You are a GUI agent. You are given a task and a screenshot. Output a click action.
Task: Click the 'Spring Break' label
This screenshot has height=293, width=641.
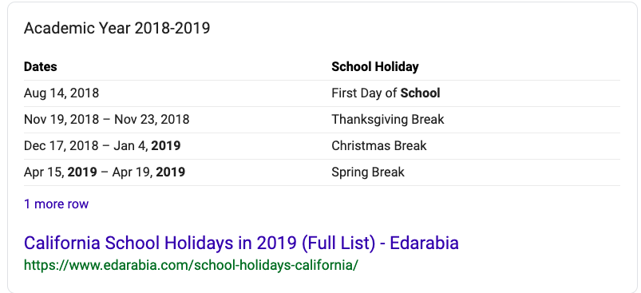[368, 172]
